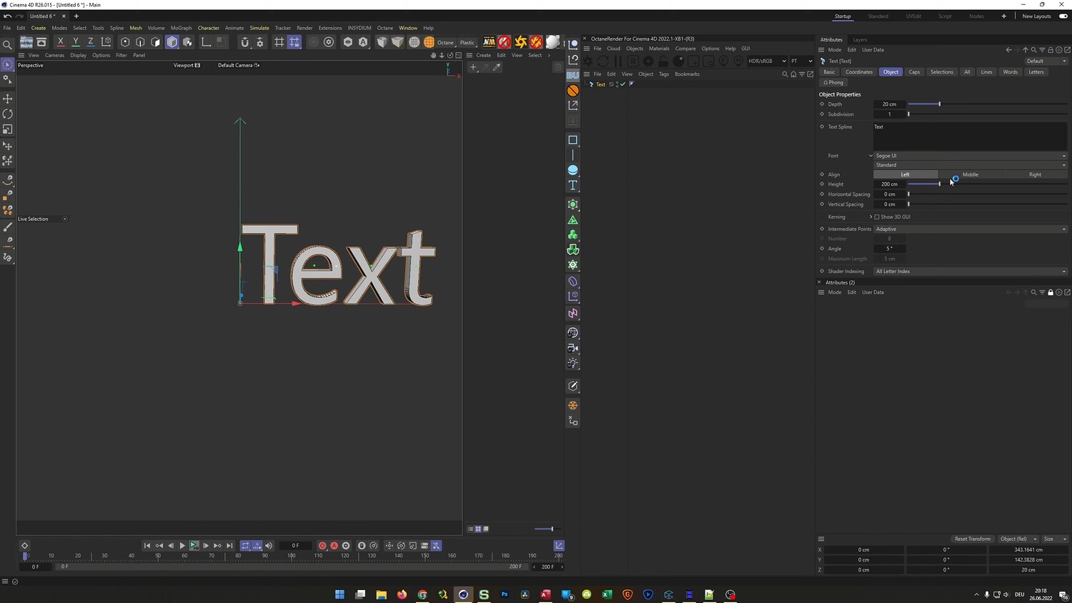Search in the Attributes manager header
Image resolution: width=1072 pixels, height=603 pixels.
tap(1033, 50)
